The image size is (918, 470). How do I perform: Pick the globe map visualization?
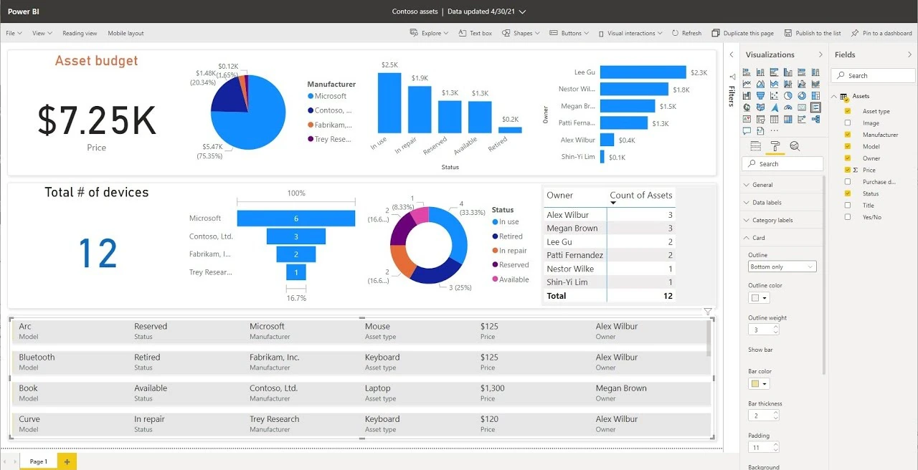tap(747, 107)
